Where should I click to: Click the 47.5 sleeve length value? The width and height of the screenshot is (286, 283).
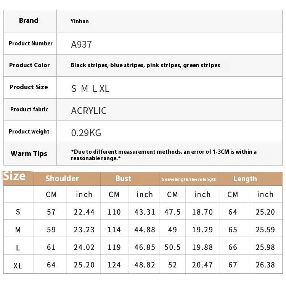tap(172, 212)
